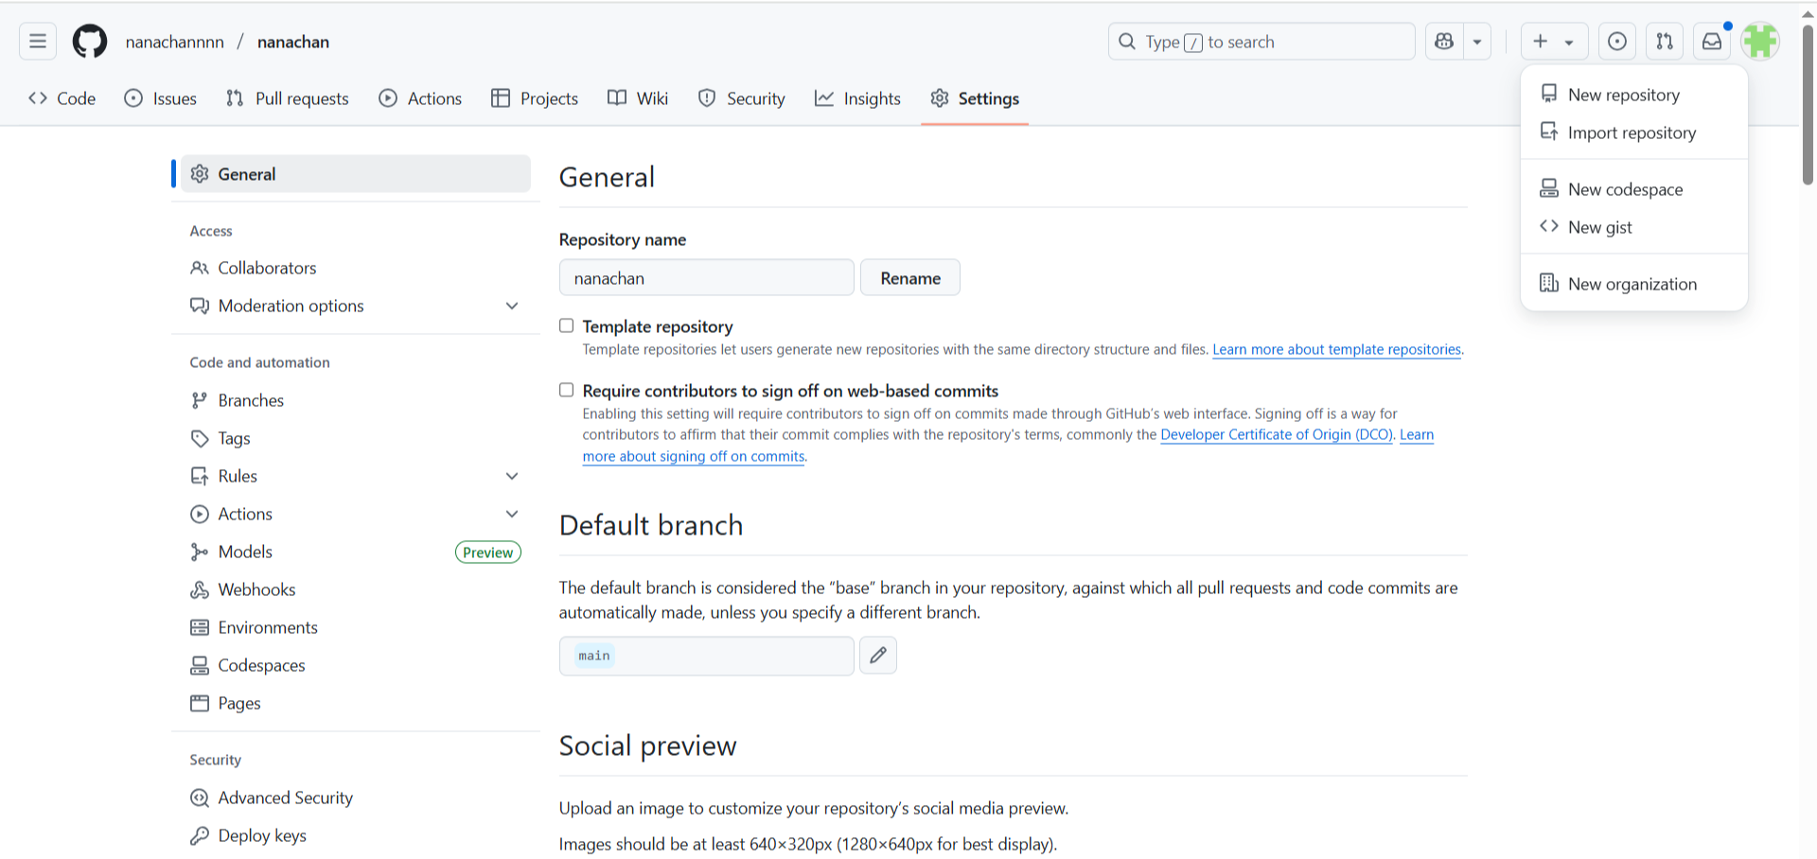Screen dimensions: 1817x859
Task: Click the Collaborators people icon
Action: point(200,269)
